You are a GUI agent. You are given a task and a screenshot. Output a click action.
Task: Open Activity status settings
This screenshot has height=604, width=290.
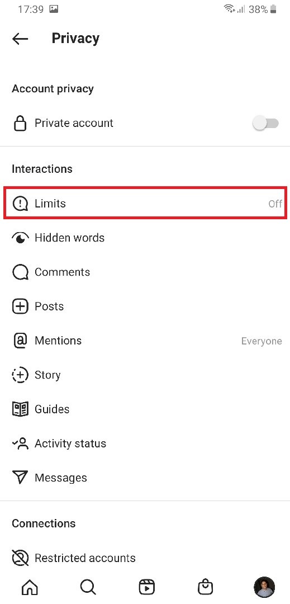coord(145,443)
